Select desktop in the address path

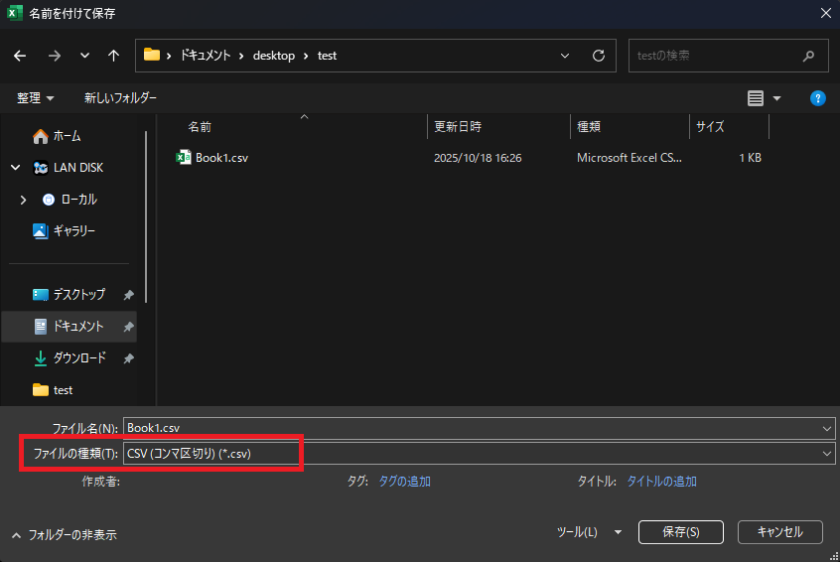(x=274, y=56)
